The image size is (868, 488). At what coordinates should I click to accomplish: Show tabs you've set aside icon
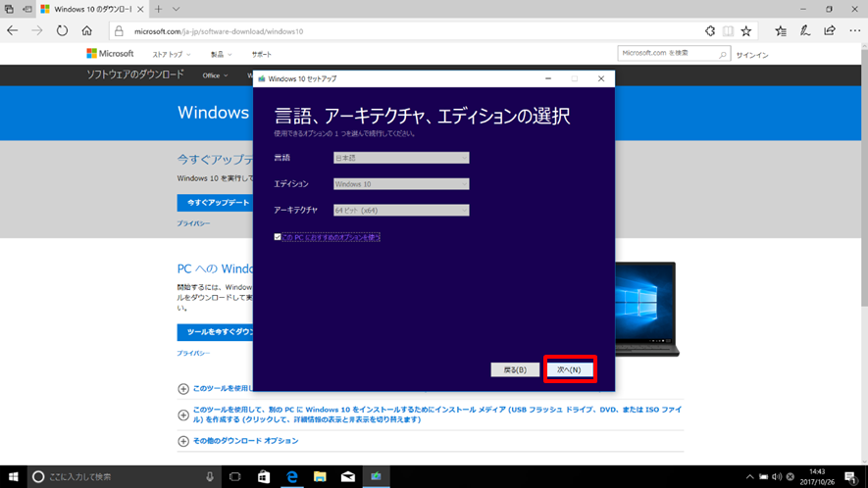(x=27, y=9)
